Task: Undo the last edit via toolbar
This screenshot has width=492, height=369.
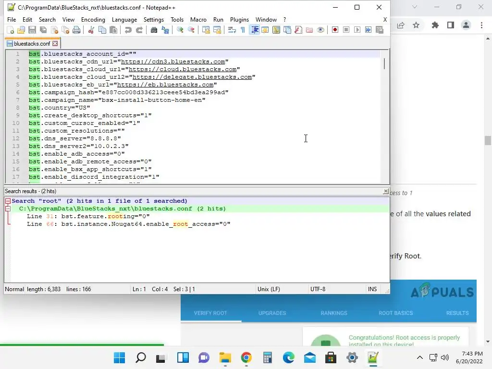Action: [128, 30]
